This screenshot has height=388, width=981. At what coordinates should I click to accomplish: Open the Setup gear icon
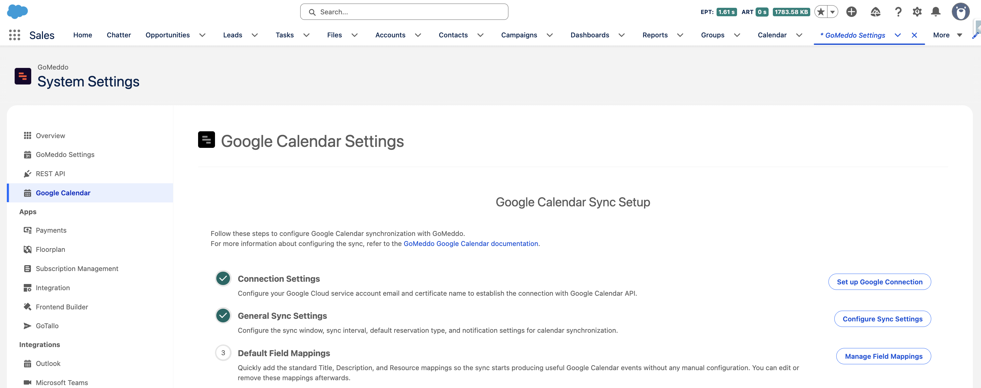click(917, 12)
